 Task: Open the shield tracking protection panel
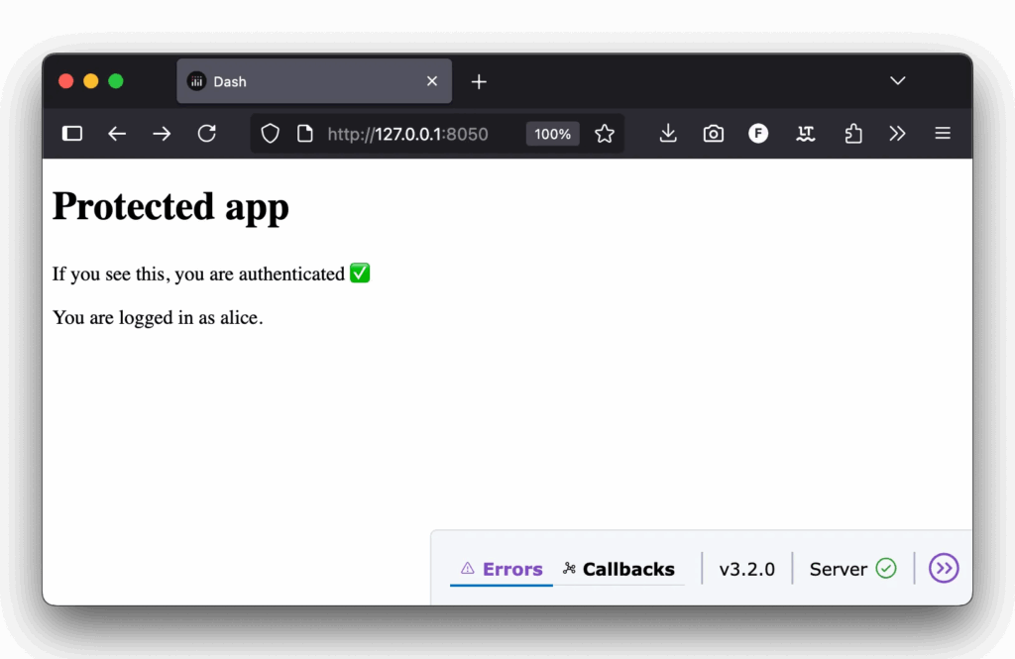click(270, 134)
